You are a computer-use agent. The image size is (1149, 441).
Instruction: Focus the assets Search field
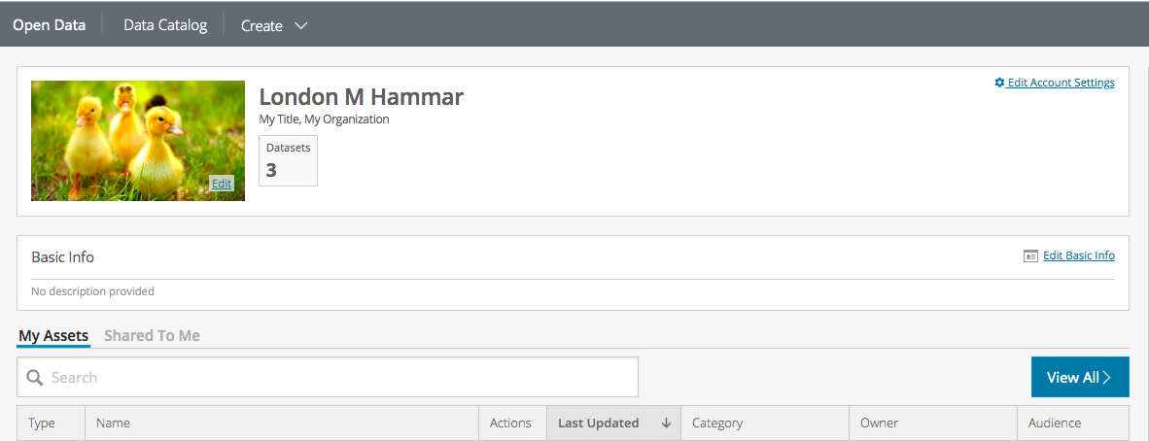(328, 377)
